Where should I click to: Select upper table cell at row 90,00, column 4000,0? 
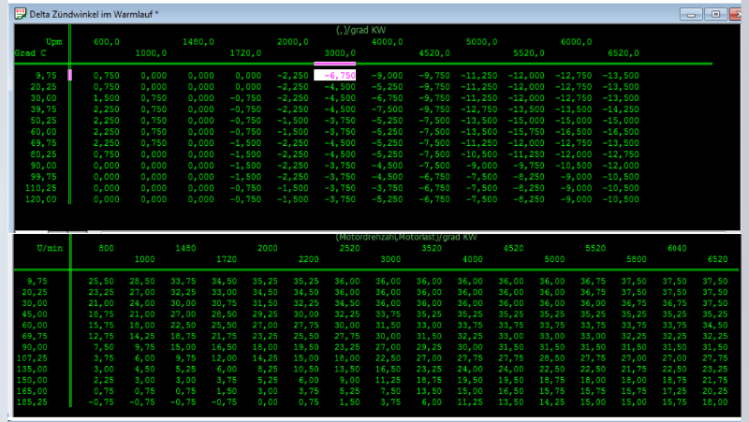click(x=386, y=167)
